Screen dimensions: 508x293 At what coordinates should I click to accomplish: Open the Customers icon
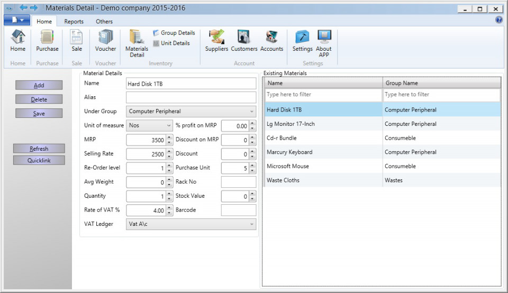[x=244, y=41]
